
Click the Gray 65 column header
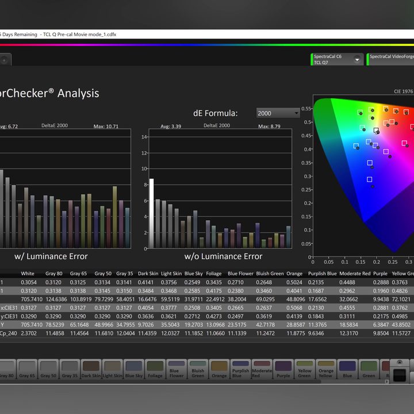point(78,274)
